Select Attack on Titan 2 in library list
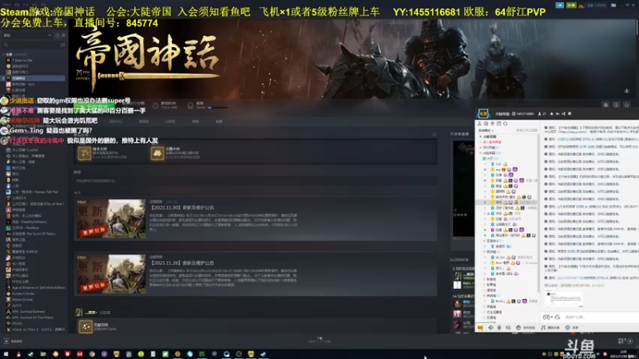This screenshot has height=359, width=639. point(36,329)
